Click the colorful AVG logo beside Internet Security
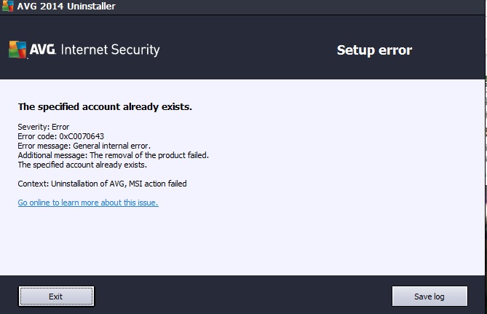 click(x=17, y=50)
